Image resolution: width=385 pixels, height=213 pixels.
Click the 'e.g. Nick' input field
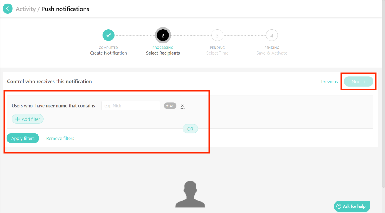click(x=131, y=105)
